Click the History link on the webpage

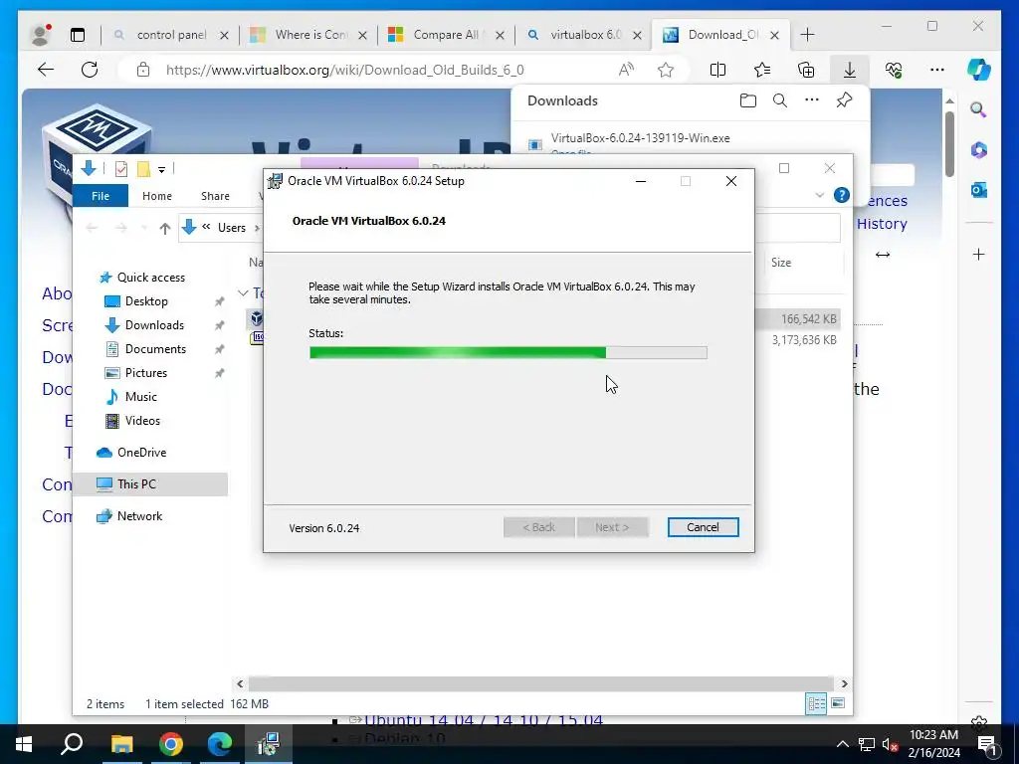[882, 224]
